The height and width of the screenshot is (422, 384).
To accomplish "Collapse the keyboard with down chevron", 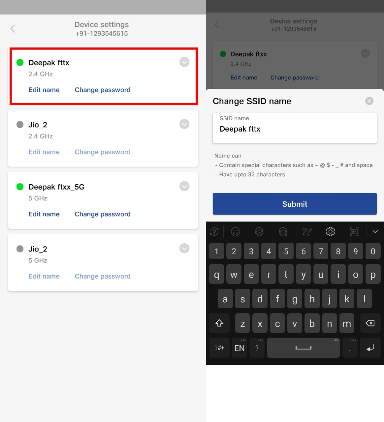I will (x=375, y=231).
